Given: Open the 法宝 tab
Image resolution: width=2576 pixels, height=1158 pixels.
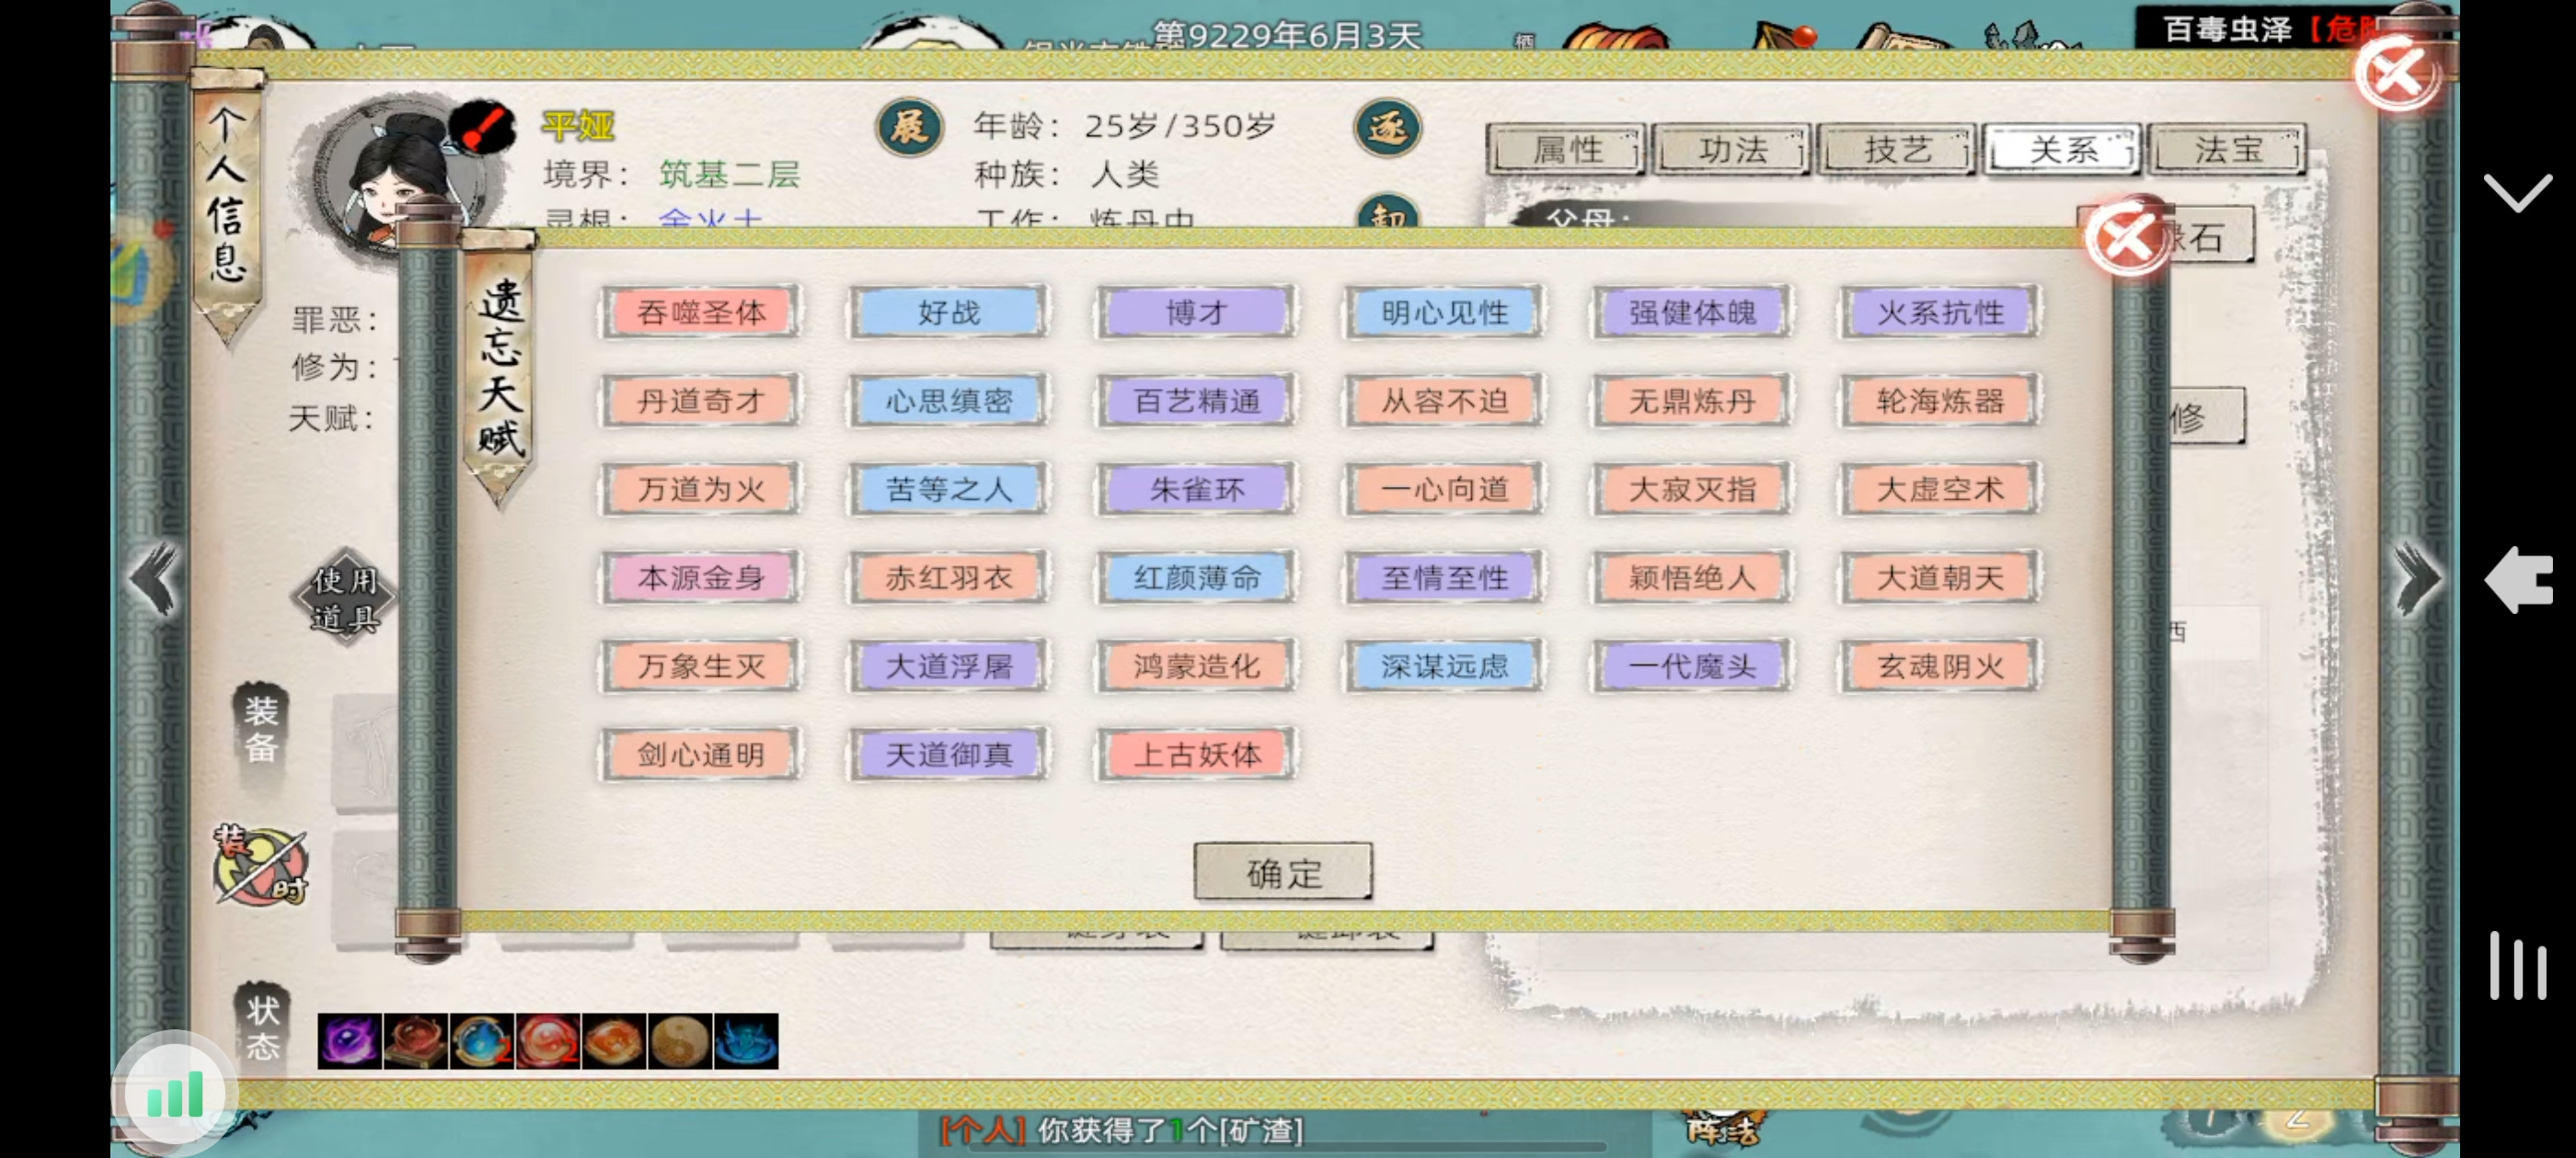Looking at the screenshot, I should click(2228, 150).
